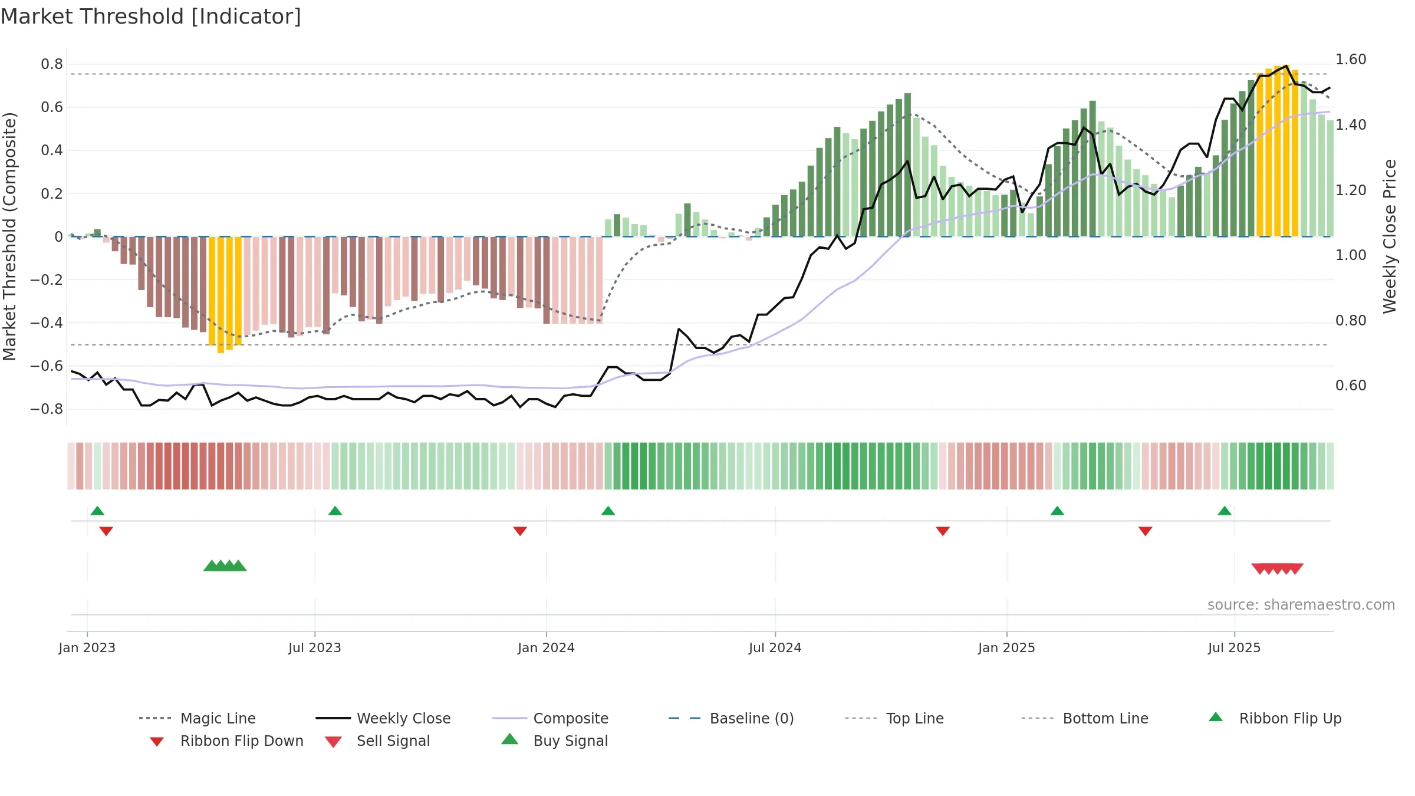Click the Jul 2024 x-axis label
Viewport: 1415px width, 796px height.
(775, 647)
